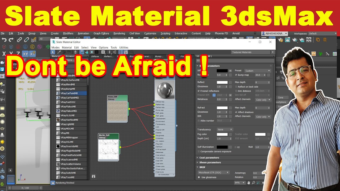
Task: Click the orange FP icon in command panel
Action: pos(314,54)
